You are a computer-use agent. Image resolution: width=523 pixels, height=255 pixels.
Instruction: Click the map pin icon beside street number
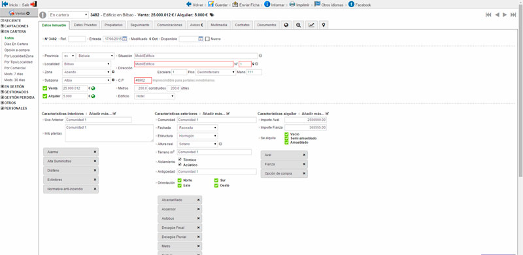254,64
